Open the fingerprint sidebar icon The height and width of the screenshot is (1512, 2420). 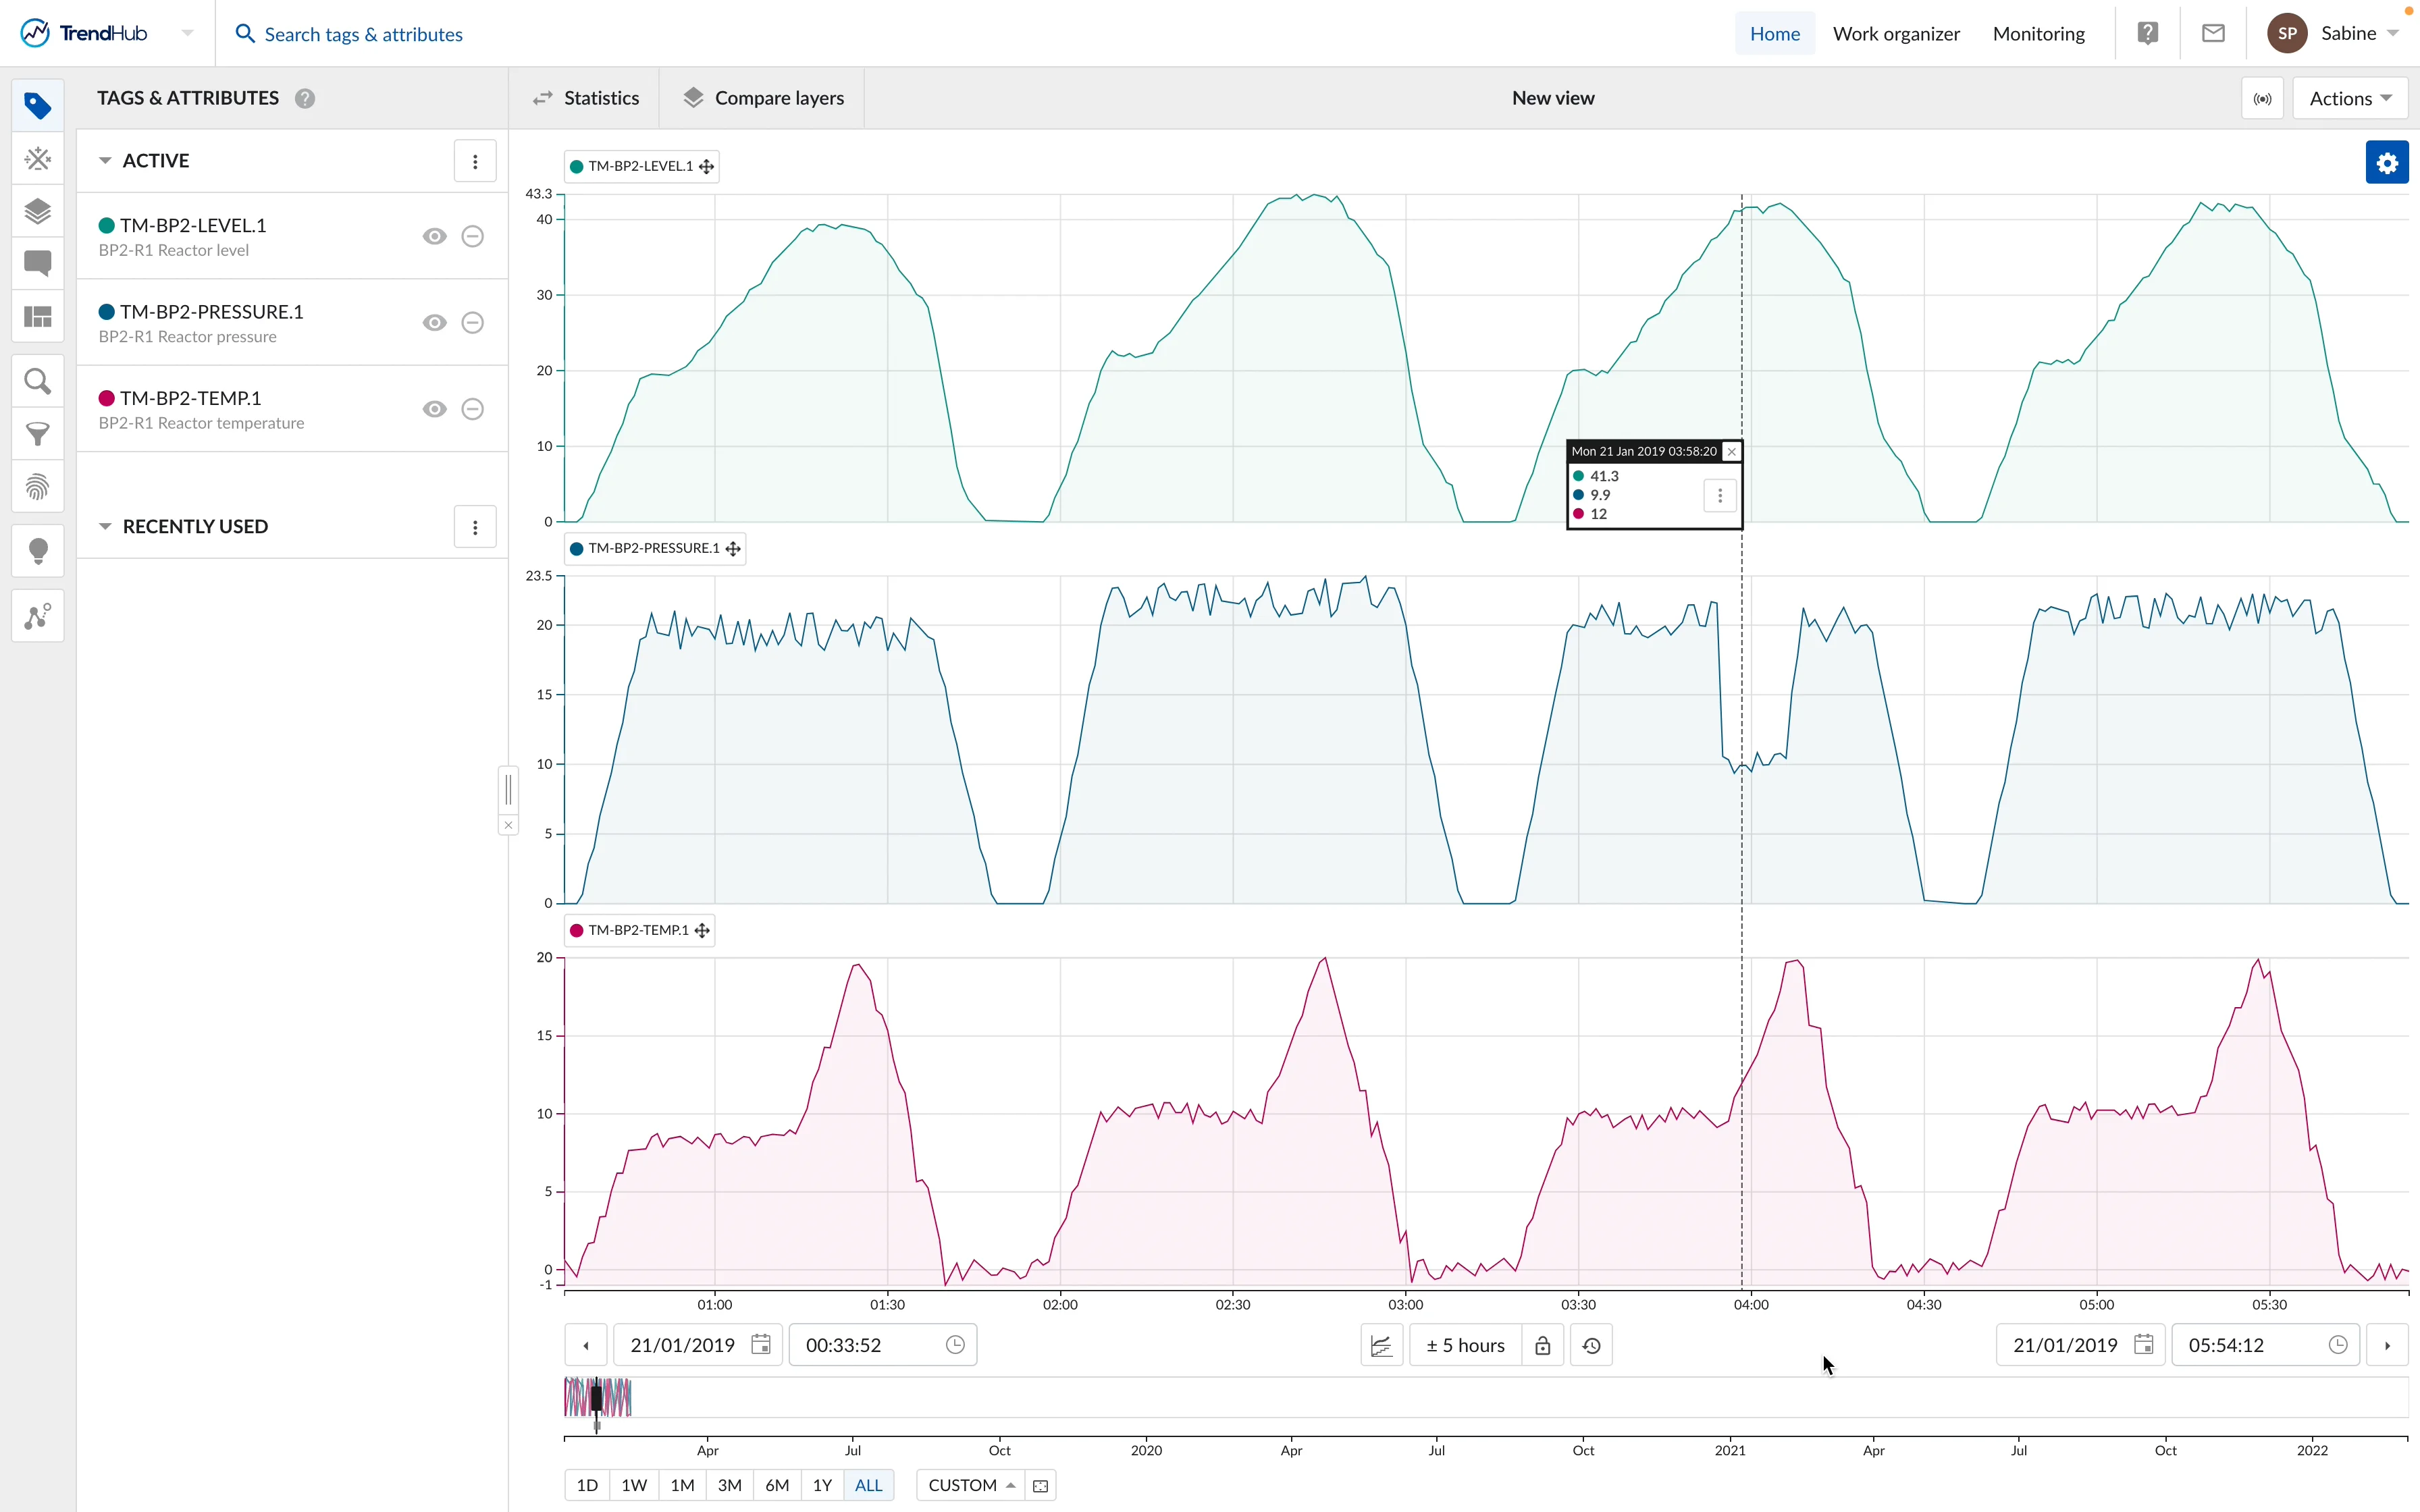[38, 487]
